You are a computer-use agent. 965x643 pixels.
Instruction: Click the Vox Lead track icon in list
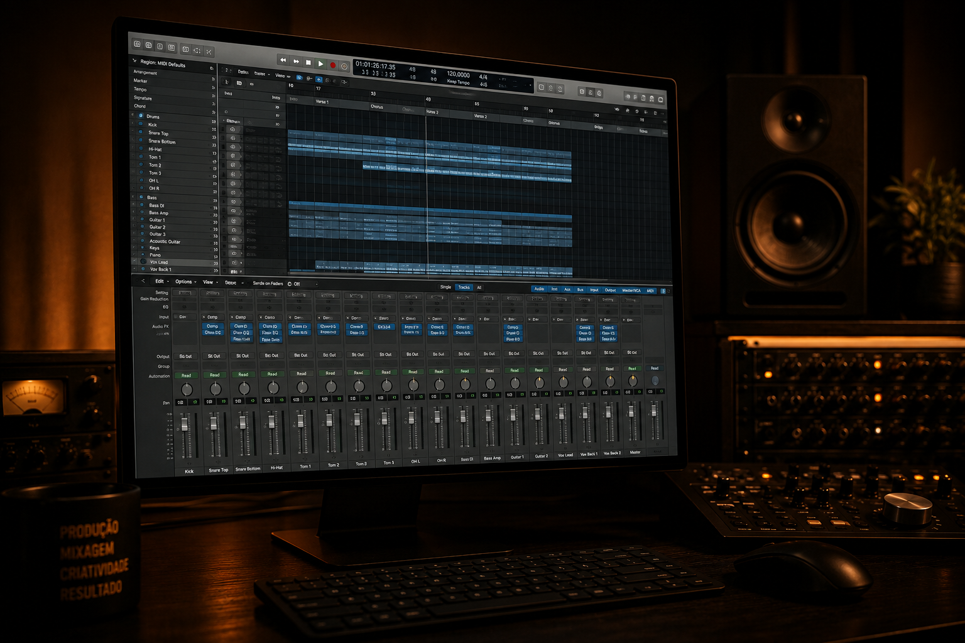pos(143,262)
